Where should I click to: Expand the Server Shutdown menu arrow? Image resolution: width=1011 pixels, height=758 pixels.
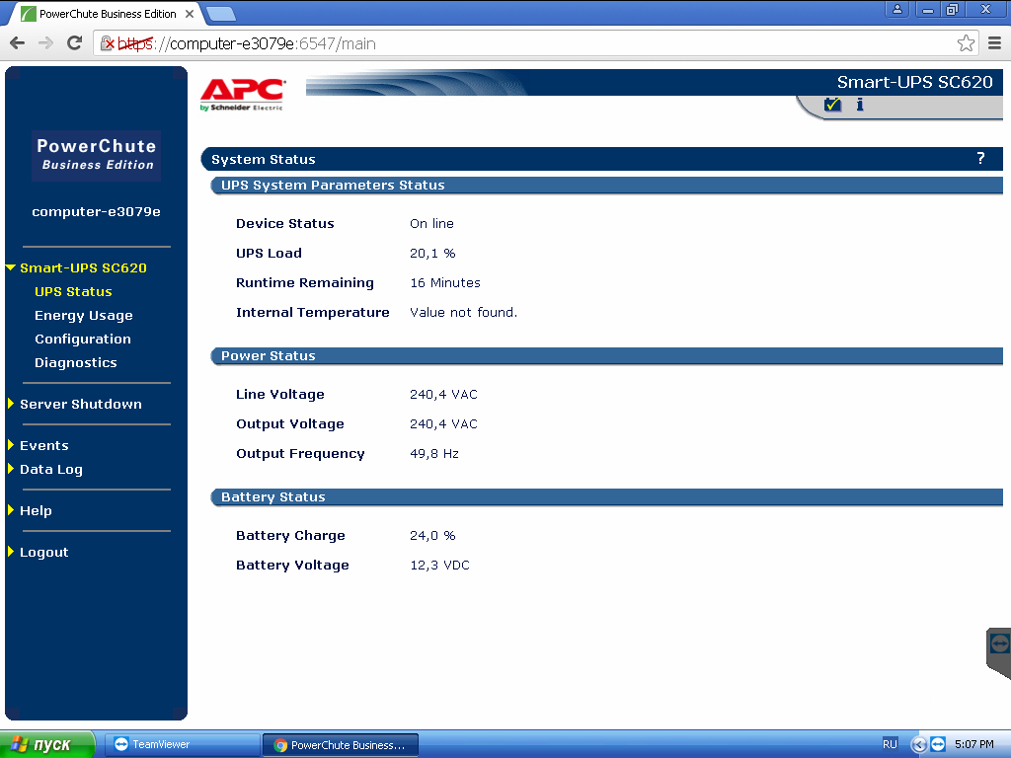click(10, 404)
